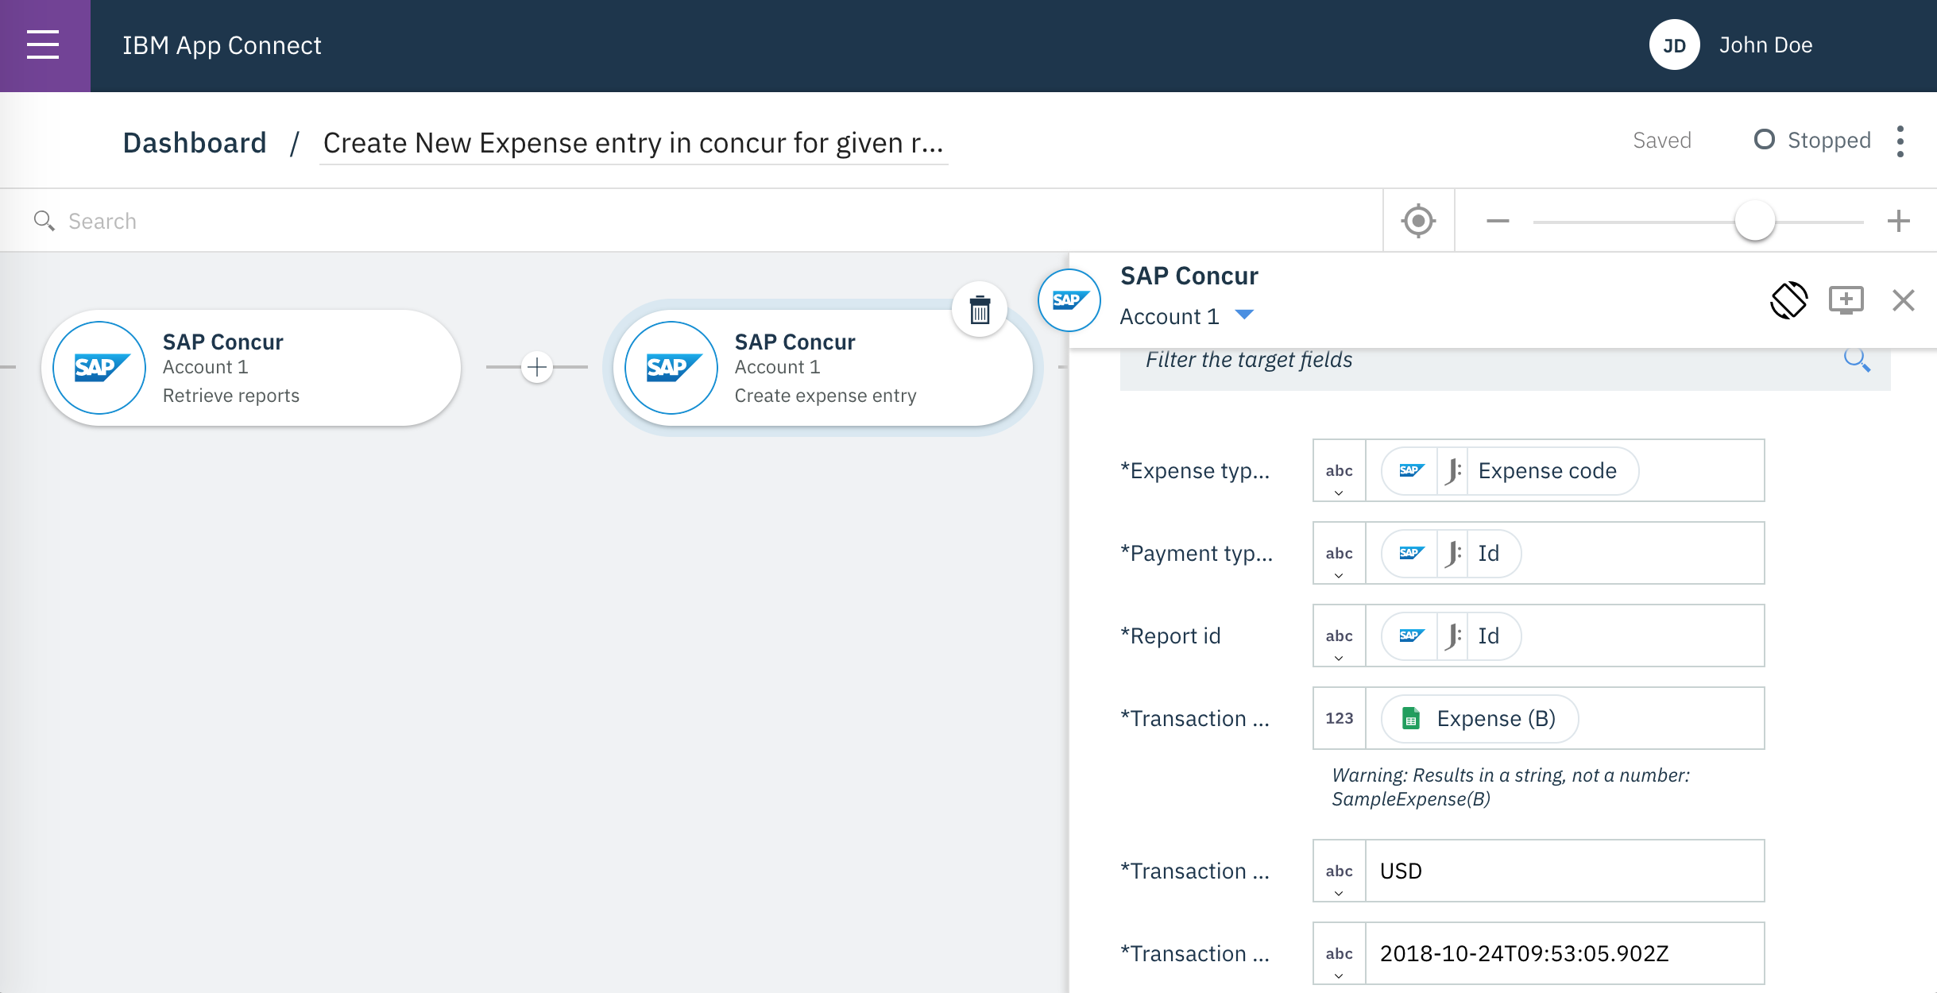
Task: Edit the flow name title field
Action: pos(633,143)
